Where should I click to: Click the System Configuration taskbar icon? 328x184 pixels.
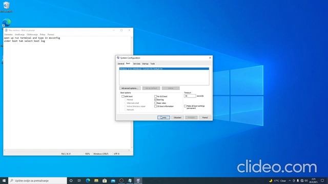pos(138,180)
